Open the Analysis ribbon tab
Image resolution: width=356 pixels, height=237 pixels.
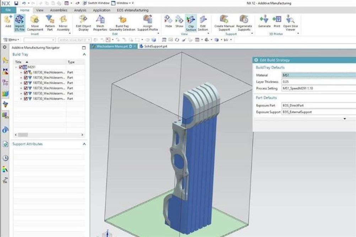[x=80, y=10]
